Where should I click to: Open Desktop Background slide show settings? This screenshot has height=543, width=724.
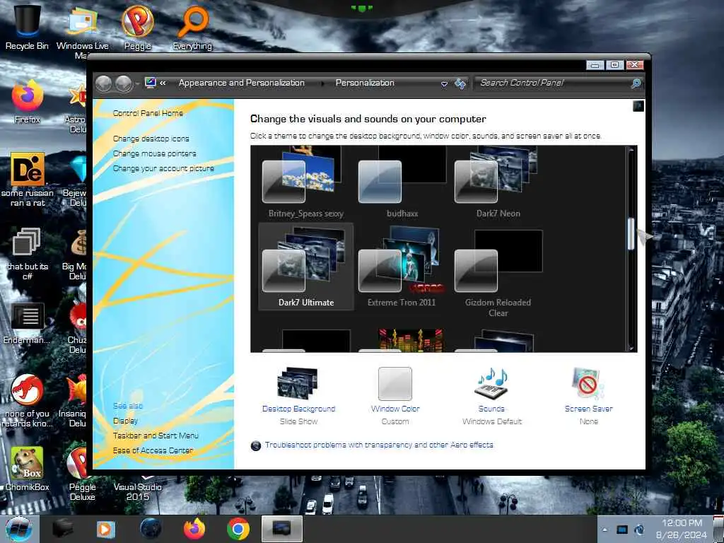(298, 396)
